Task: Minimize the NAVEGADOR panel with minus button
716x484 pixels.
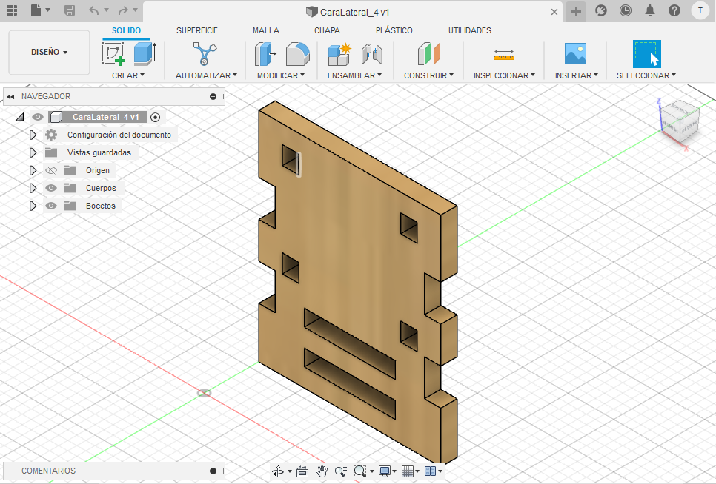Action: click(x=213, y=97)
